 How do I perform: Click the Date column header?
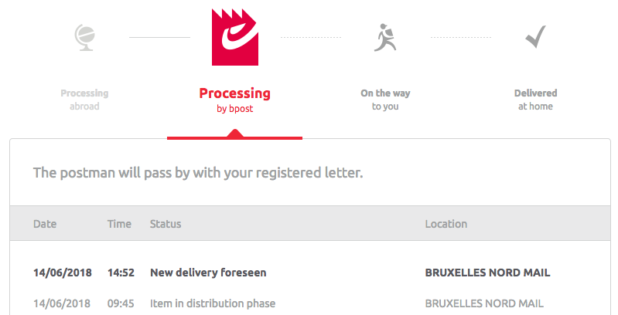click(x=45, y=224)
